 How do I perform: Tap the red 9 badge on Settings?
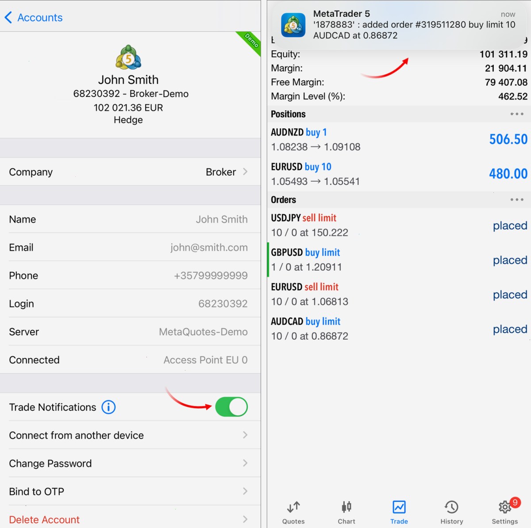(515, 502)
